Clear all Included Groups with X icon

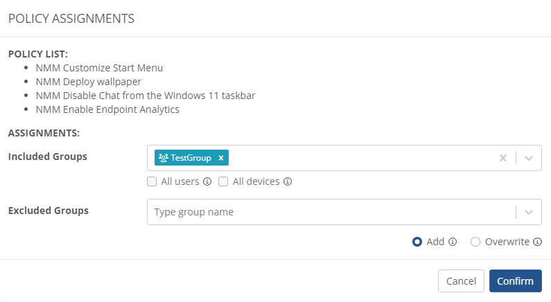[503, 158]
